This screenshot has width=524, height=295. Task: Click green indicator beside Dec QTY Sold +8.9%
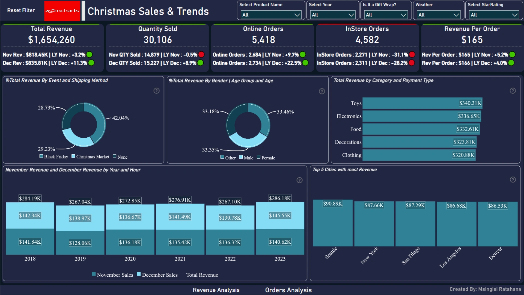pyautogui.click(x=201, y=63)
